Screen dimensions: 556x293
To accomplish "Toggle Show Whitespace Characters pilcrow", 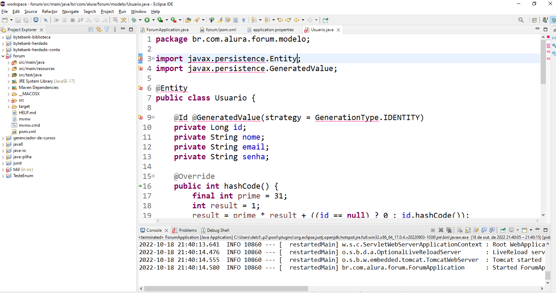I will pos(244,20).
